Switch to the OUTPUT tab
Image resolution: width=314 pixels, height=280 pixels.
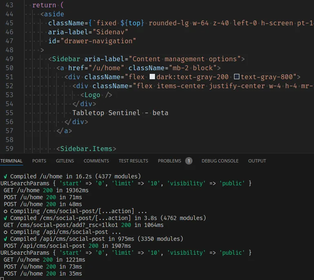(257, 161)
